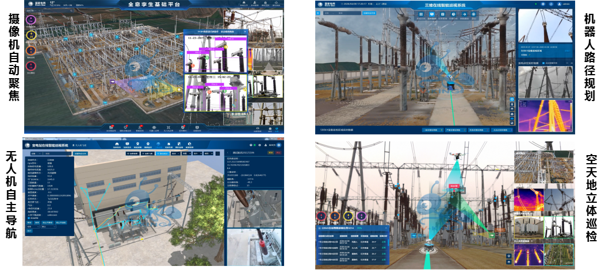The image size is (597, 270).
Task: Click the red circular icon in the 全息孪生基础平台 sidebar
Action: tap(32, 66)
